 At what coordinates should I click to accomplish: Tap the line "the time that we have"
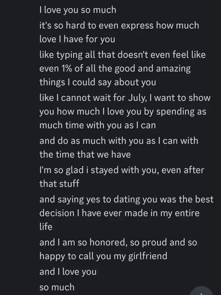coord(85,155)
